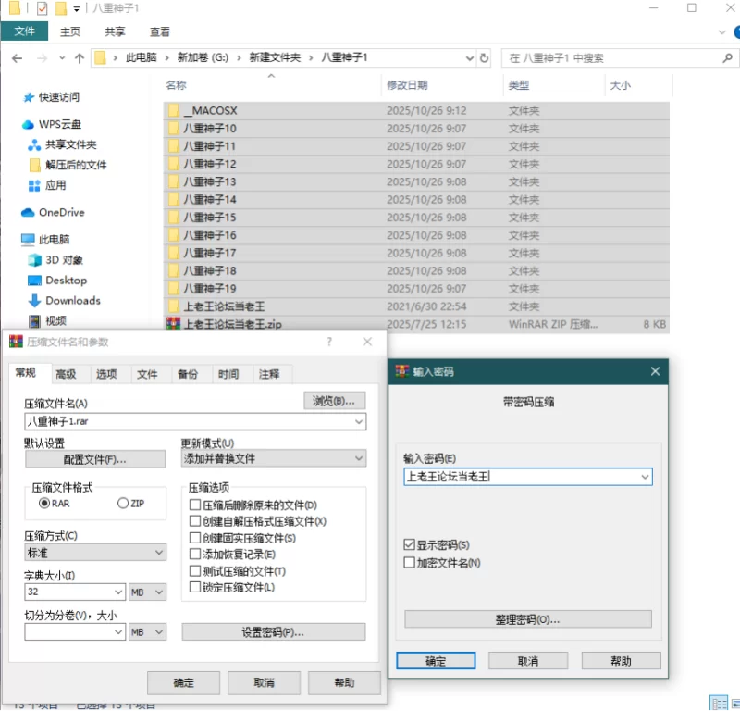The image size is (740, 711).
Task: Refresh the folder view with the refresh icon
Action: pos(484,57)
